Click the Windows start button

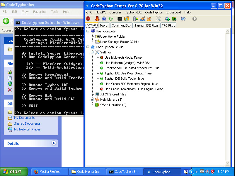point(14,172)
